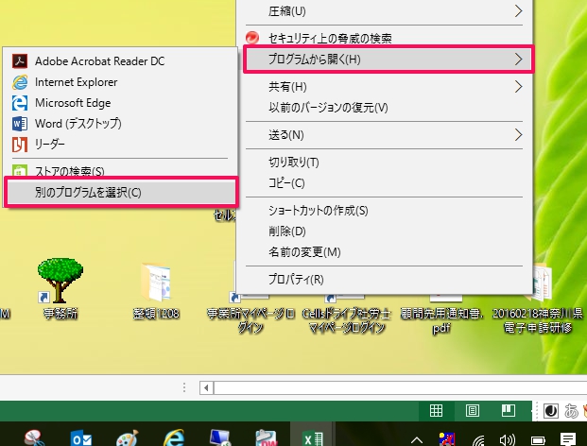Click ストアの検索(S) entry

pyautogui.click(x=120, y=170)
